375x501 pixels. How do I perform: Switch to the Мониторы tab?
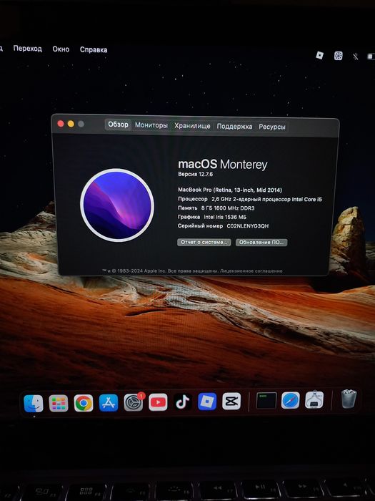pyautogui.click(x=151, y=125)
